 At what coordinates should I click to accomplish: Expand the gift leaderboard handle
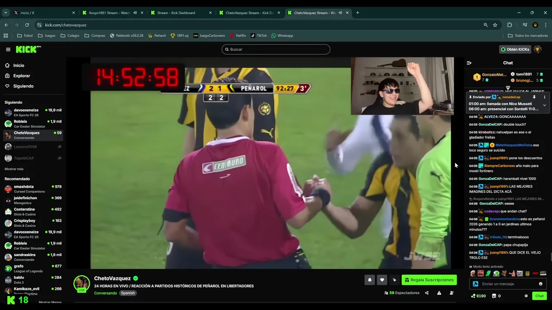pos(508,87)
